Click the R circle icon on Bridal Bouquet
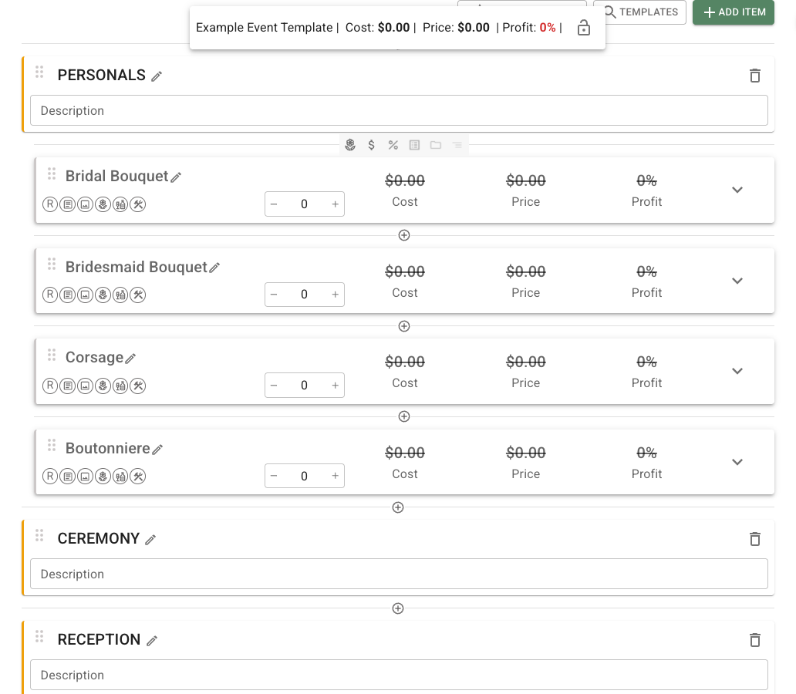The width and height of the screenshot is (796, 694). pos(49,204)
